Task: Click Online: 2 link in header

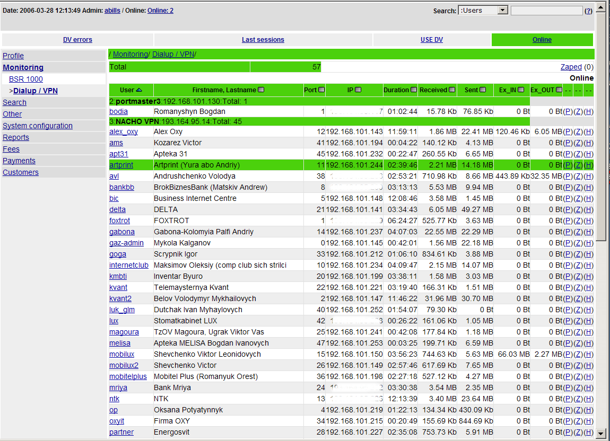Action: (x=160, y=11)
